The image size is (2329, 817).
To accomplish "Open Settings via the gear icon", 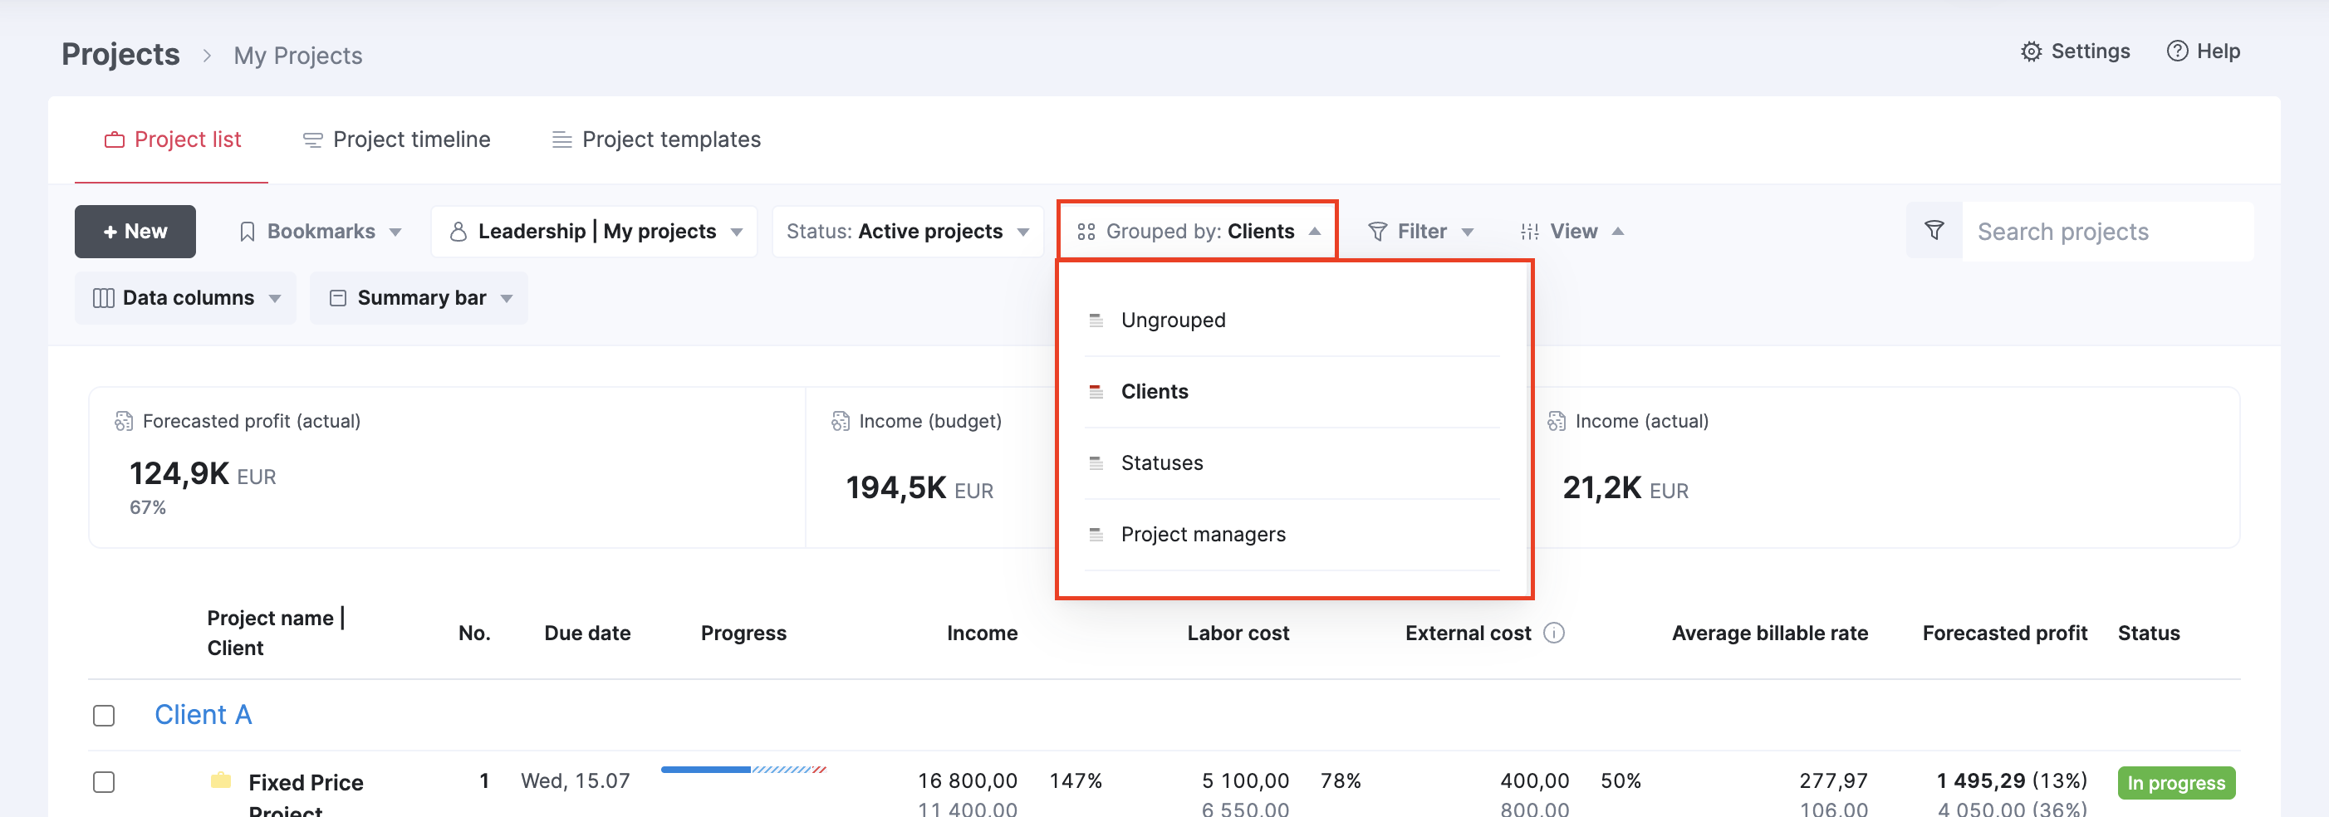I will (x=2031, y=51).
